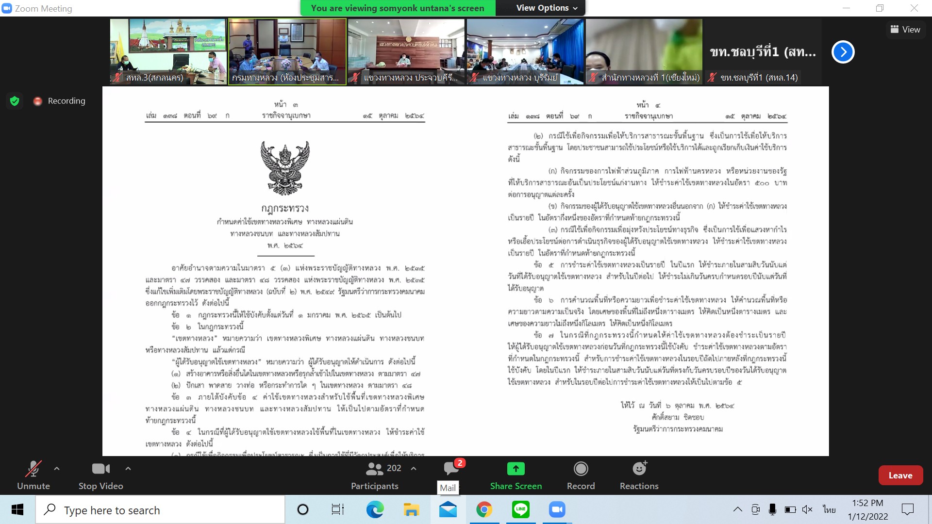Viewport: 932px width, 524px height.
Task: Open Google Chrome from taskbar
Action: pos(484,509)
